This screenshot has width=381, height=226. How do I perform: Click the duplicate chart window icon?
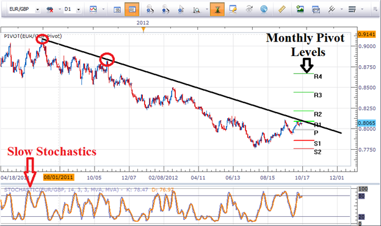click(316, 10)
